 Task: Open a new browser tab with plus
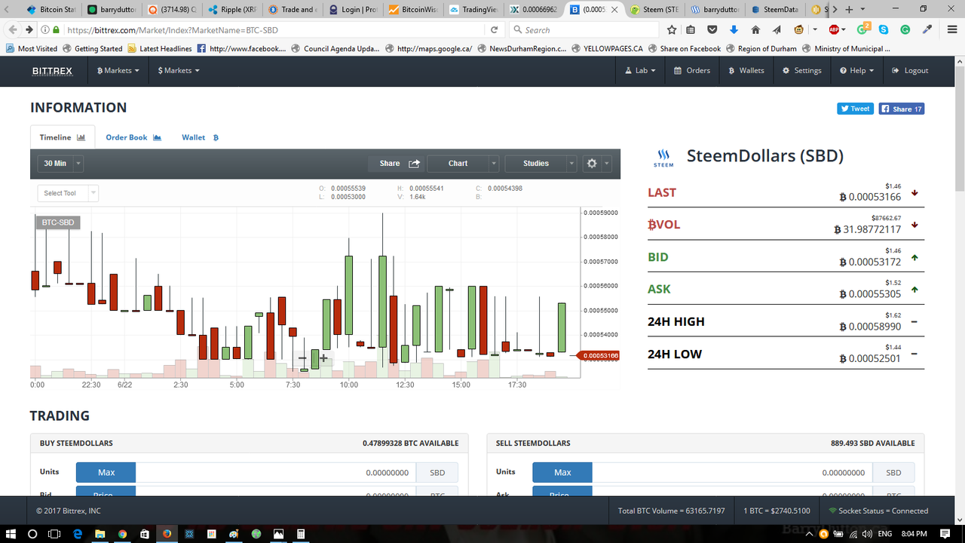[850, 9]
